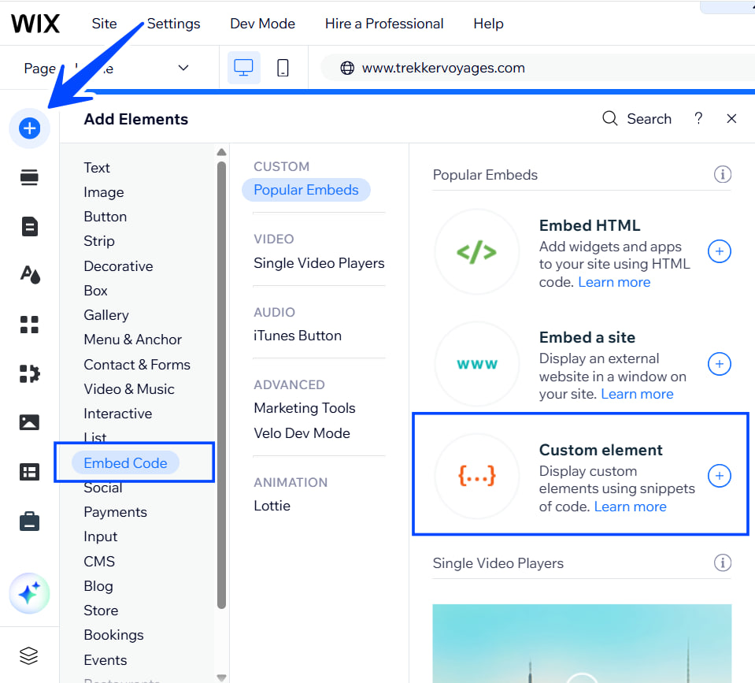Open the Pages & Menu sidebar icon
The width and height of the screenshot is (755, 683).
(29, 227)
